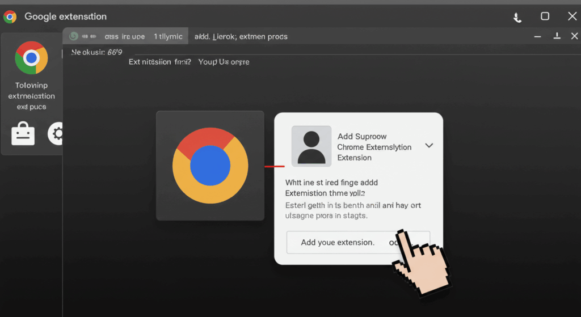Click the 'Add youe extension.' button

[x=358, y=242]
